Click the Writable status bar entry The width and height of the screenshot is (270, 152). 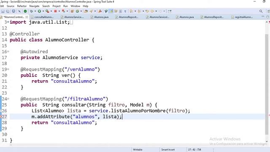[138, 149]
